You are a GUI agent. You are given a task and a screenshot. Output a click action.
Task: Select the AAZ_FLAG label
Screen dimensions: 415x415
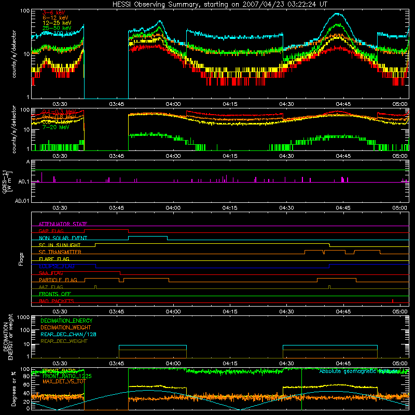[x=51, y=287]
